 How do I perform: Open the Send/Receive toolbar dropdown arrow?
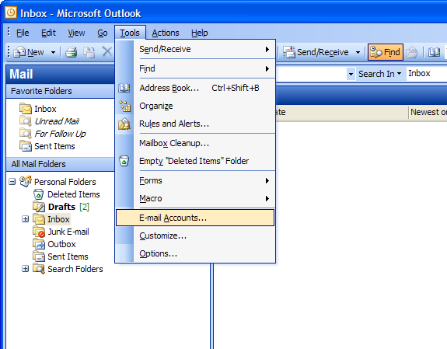point(358,52)
